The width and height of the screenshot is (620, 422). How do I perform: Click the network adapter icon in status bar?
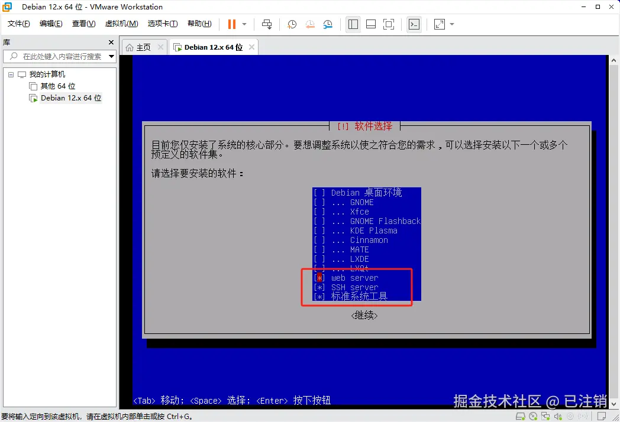click(545, 415)
